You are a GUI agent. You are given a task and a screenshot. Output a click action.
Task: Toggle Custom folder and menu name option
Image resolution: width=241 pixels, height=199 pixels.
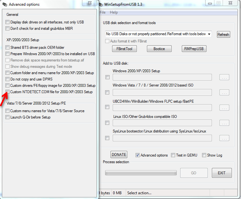[x=7, y=73]
